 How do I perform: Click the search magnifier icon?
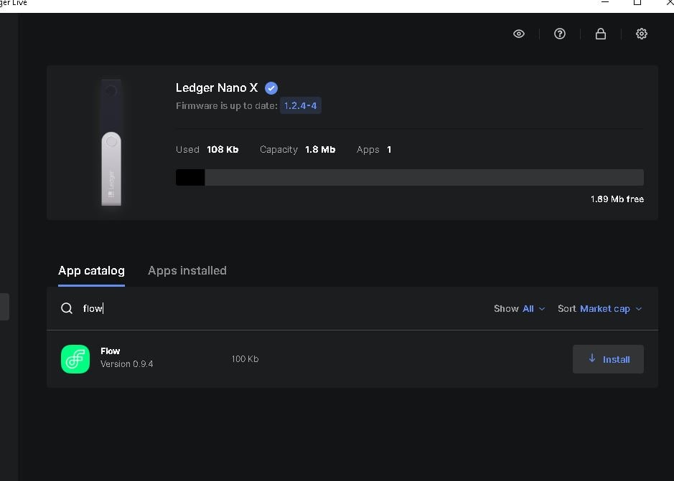[x=67, y=308]
